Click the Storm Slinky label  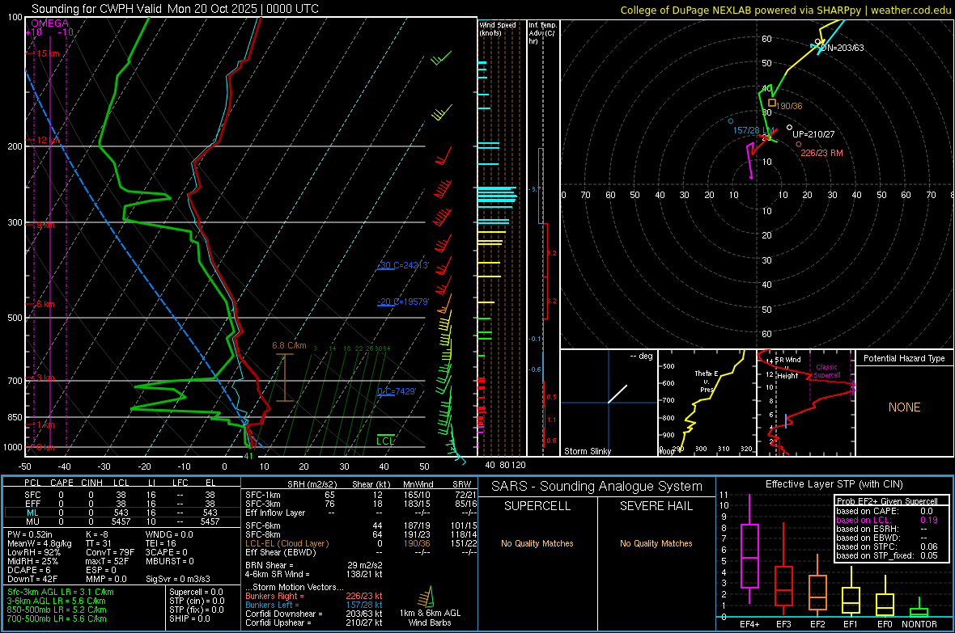[x=587, y=451]
